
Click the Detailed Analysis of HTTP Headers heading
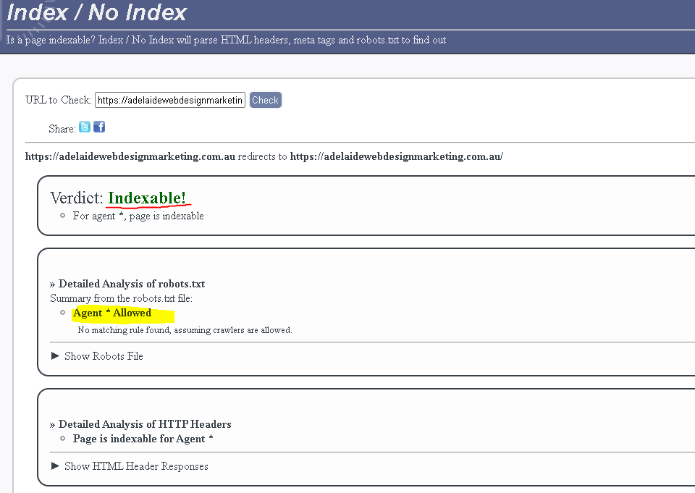pos(140,424)
